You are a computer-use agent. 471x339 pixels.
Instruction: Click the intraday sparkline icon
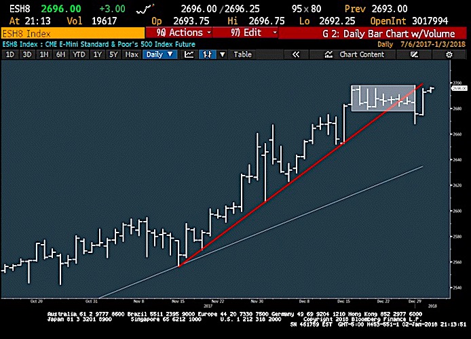pos(145,9)
